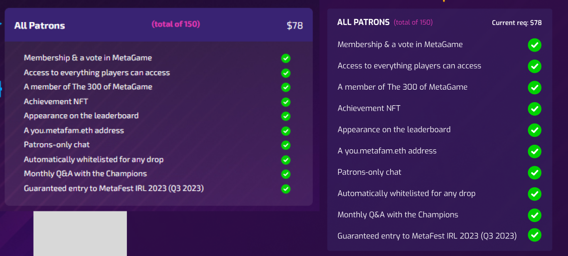Click left panel checkmark for Monthly Q&A with Champions
The image size is (568, 256).
(286, 174)
